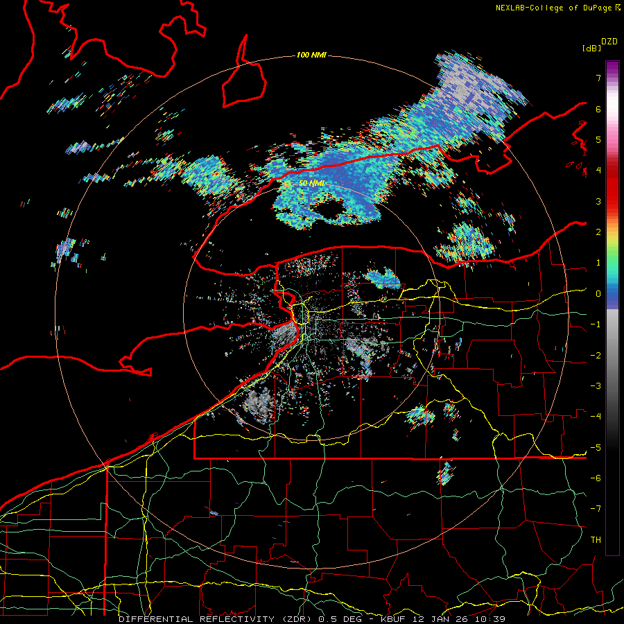Click the 2 value on color scale
The height and width of the screenshot is (624, 624).
(598, 232)
